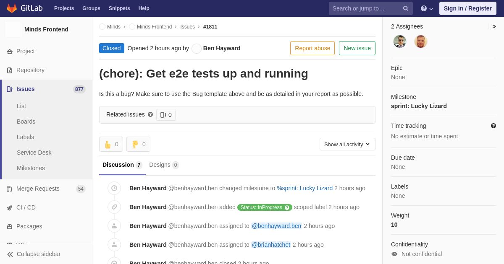Viewport: 504px width, 264px height.
Task: Collapse the right sidebar with the double-chevron
Action: pos(494,26)
